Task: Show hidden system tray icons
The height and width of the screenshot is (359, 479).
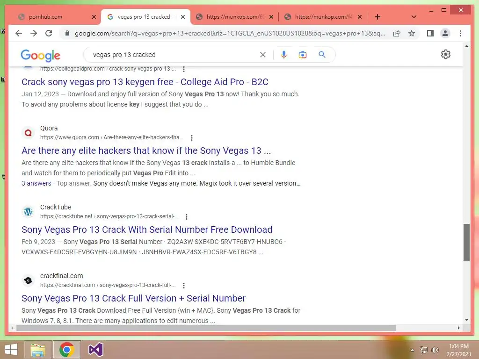Action: [x=412, y=350]
